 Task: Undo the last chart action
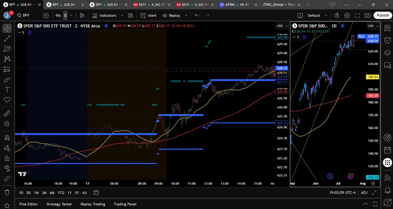coord(197,16)
